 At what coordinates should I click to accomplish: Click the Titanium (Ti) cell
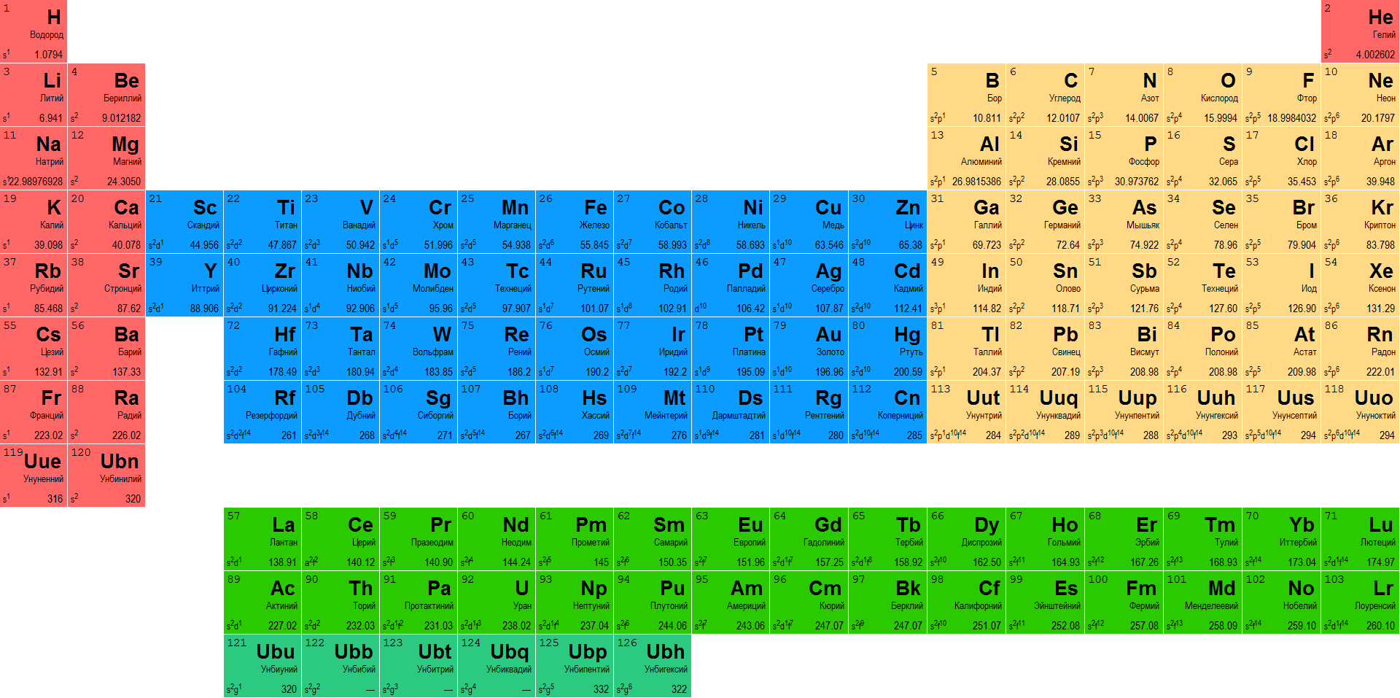click(262, 222)
